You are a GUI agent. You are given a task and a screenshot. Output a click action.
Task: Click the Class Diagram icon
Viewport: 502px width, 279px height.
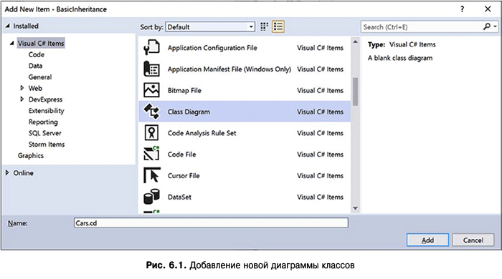(151, 112)
